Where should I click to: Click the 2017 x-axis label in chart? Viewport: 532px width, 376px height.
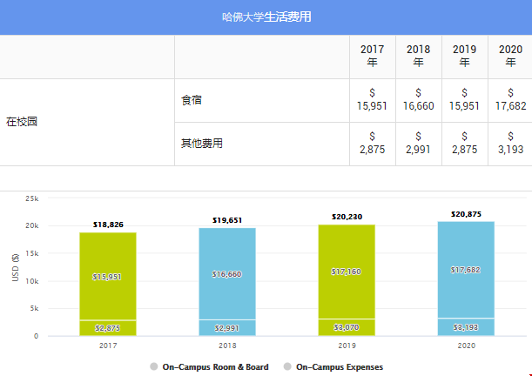coord(108,346)
